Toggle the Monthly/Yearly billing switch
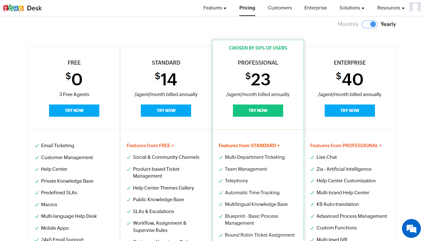Screen dimensions: 424x241 coord(369,24)
